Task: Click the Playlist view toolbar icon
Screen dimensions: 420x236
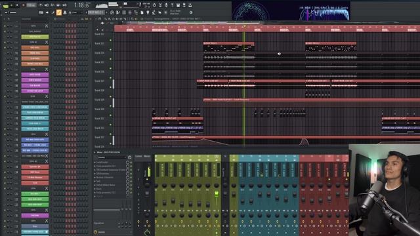Action: pos(112,12)
